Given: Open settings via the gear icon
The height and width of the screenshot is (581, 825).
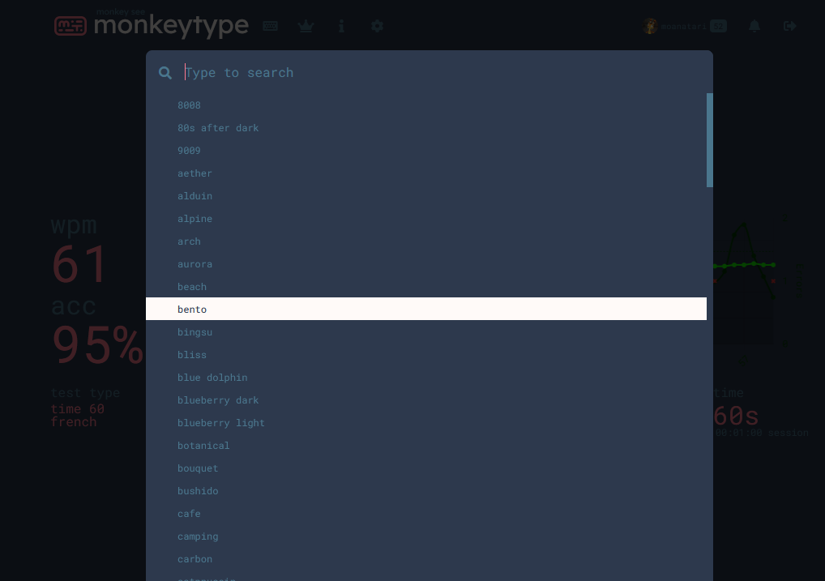Looking at the screenshot, I should pos(377,26).
